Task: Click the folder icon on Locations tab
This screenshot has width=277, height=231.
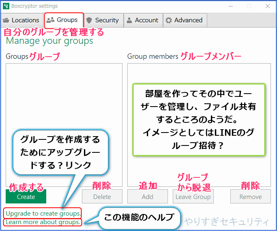Action: 6,20
